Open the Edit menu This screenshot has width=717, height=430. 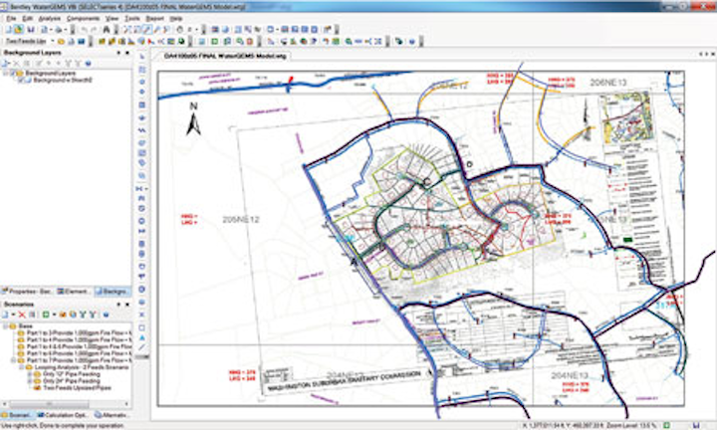click(28, 18)
